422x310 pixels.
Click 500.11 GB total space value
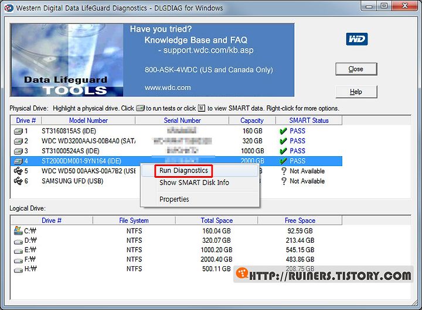[216, 268]
